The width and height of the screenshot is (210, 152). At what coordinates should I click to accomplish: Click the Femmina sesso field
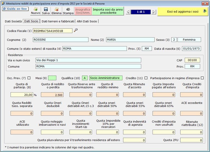click(189, 40)
